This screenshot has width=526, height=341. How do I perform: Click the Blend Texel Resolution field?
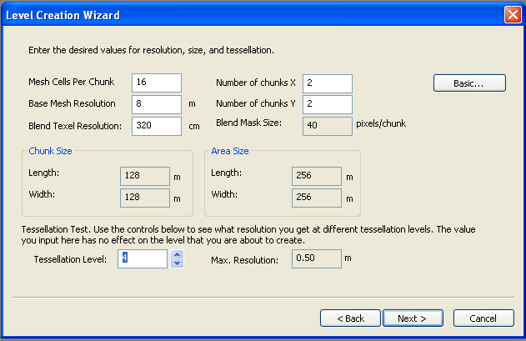[156, 126]
